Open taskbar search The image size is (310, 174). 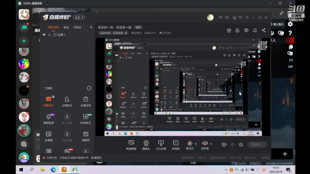point(32,170)
